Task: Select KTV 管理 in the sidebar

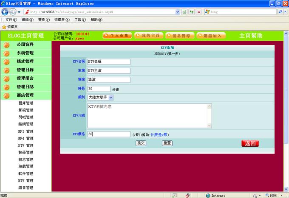Action: coord(25,145)
